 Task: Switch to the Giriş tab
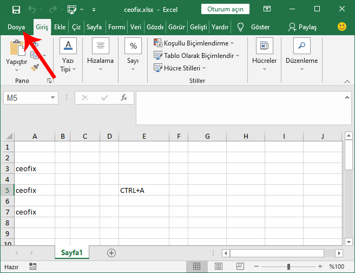(x=42, y=27)
